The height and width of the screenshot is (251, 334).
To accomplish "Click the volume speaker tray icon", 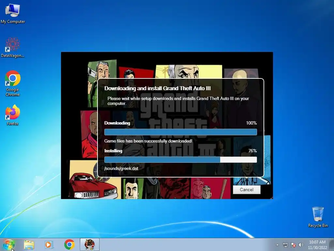I will click(301, 245).
